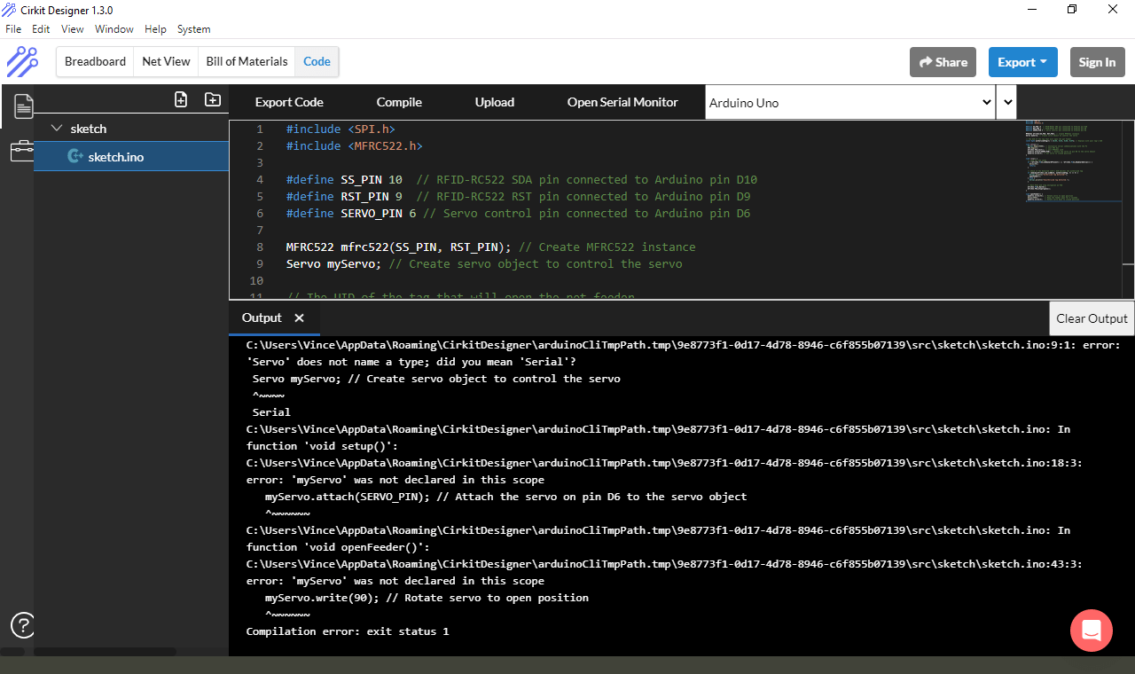The height and width of the screenshot is (674, 1135).
Task: Click 'Compilation error: exit status 1' text
Action: [348, 631]
